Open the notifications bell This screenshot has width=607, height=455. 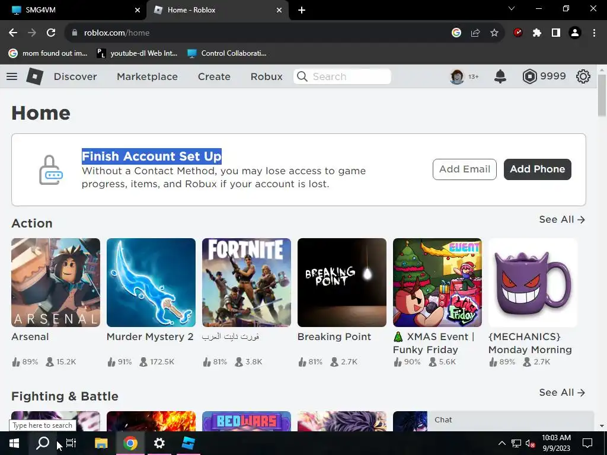tap(500, 76)
